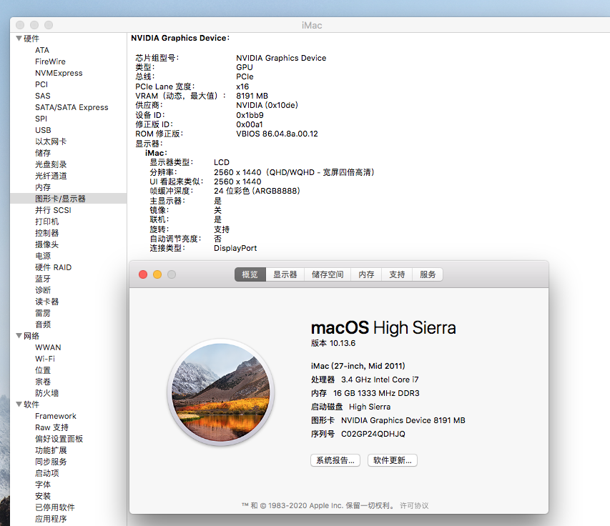Click the serial number C02GP24QDHJQ

coord(373,434)
